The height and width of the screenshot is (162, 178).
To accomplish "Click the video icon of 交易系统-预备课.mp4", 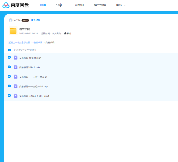I will point(16,58).
